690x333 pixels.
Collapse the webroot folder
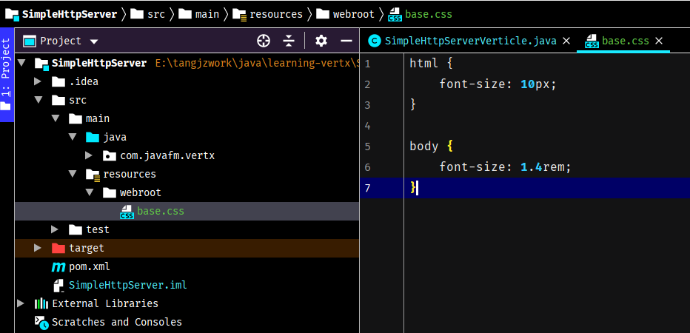point(89,192)
